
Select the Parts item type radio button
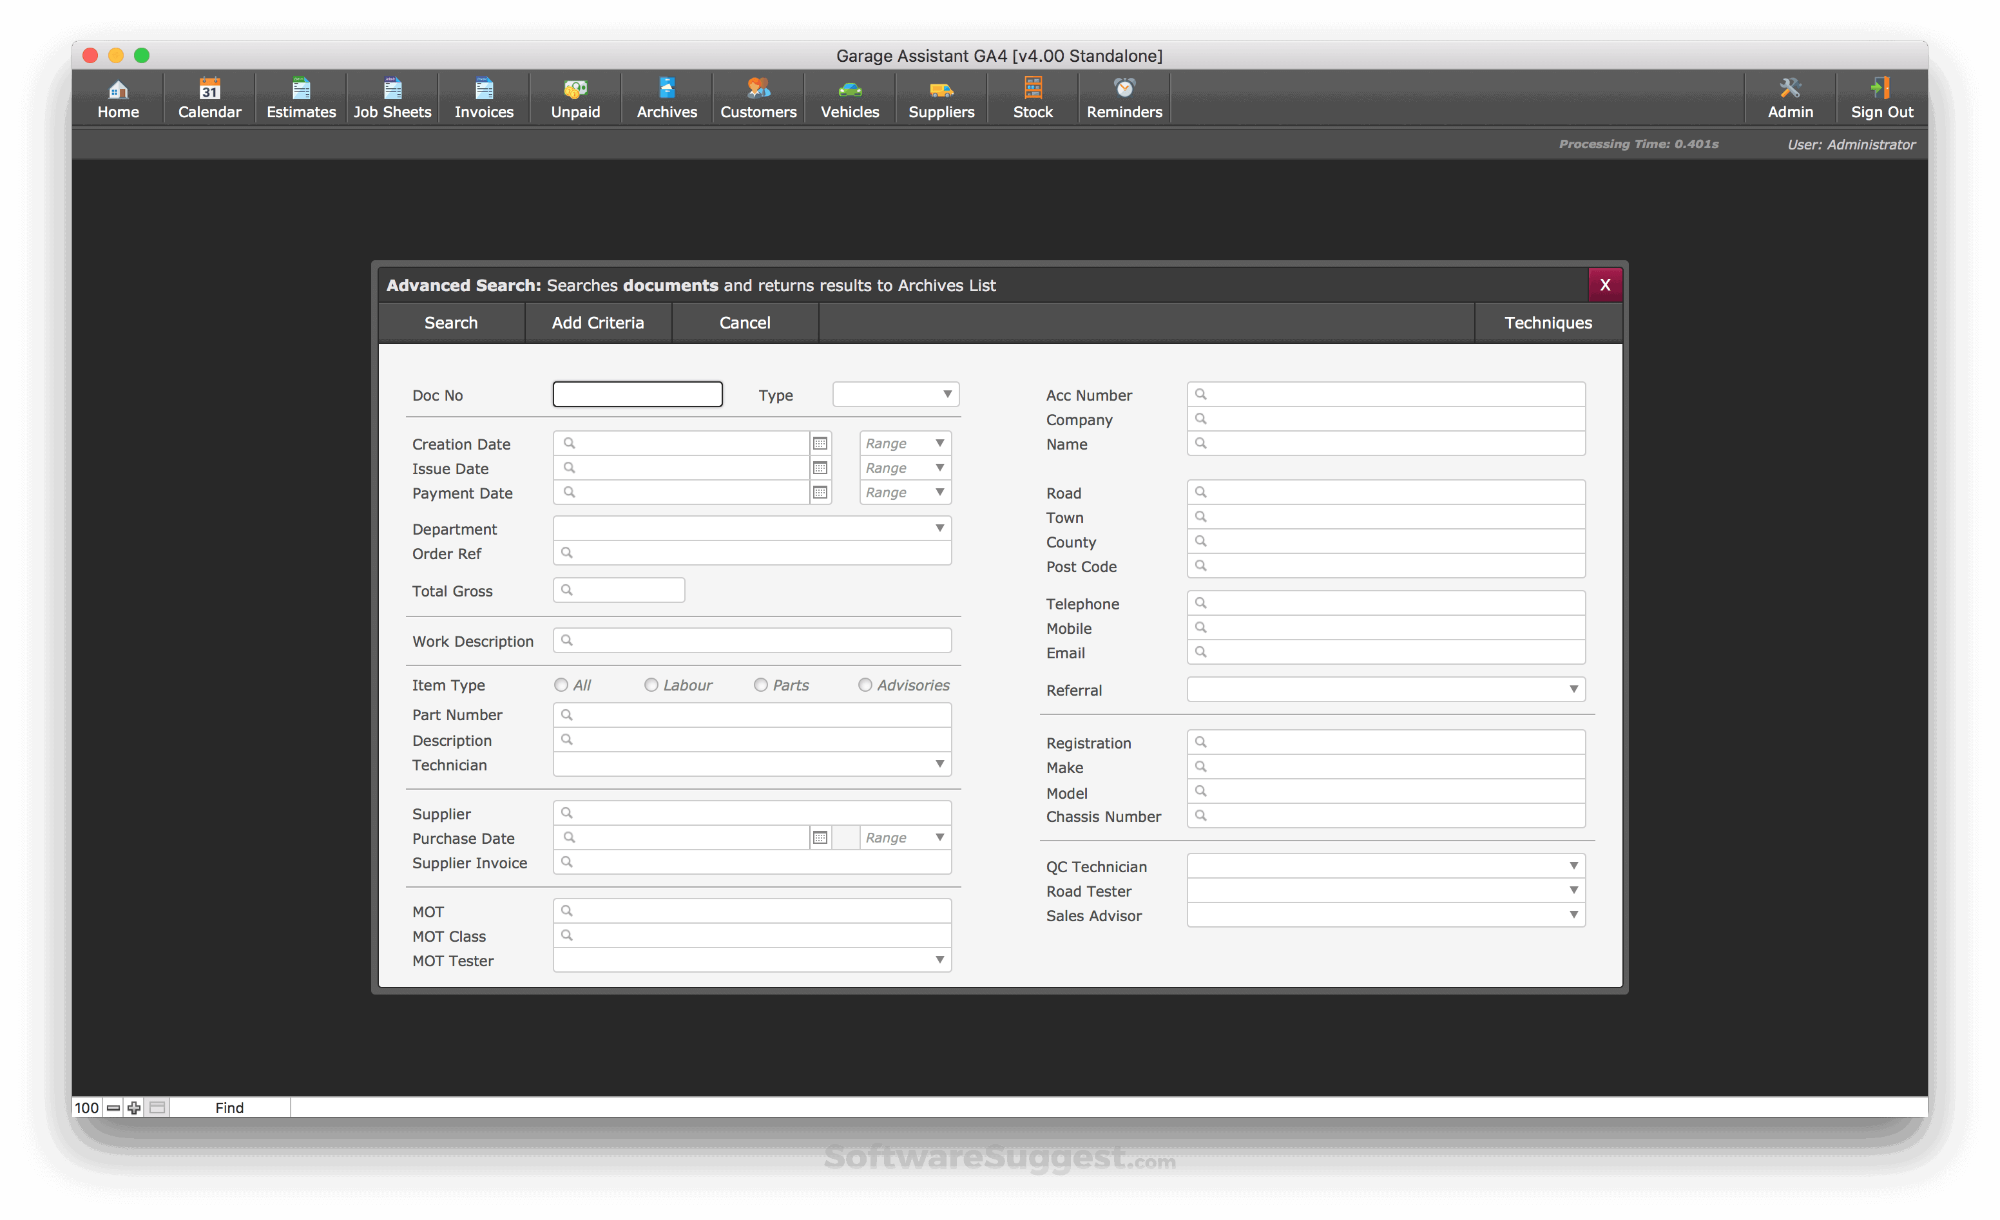(x=760, y=684)
